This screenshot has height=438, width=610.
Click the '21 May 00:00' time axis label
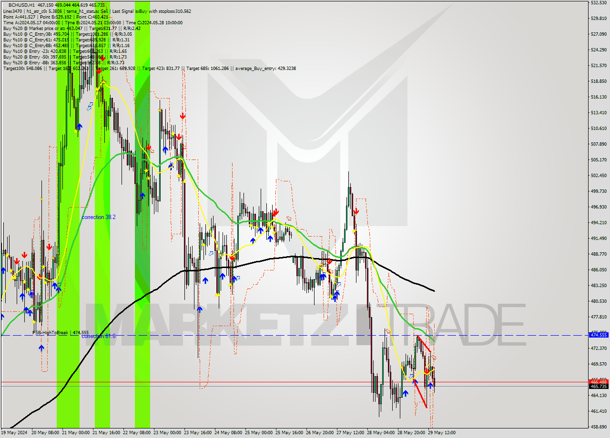(x=76, y=433)
